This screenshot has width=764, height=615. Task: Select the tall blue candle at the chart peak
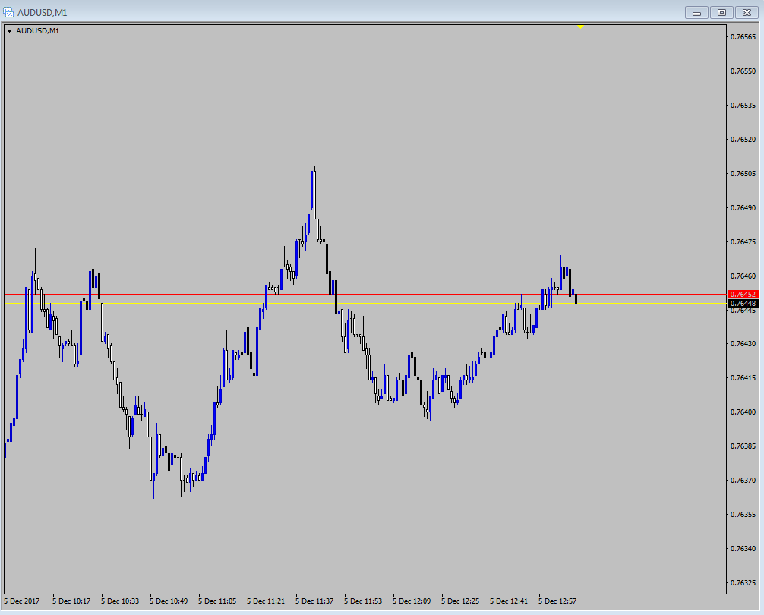[x=312, y=190]
